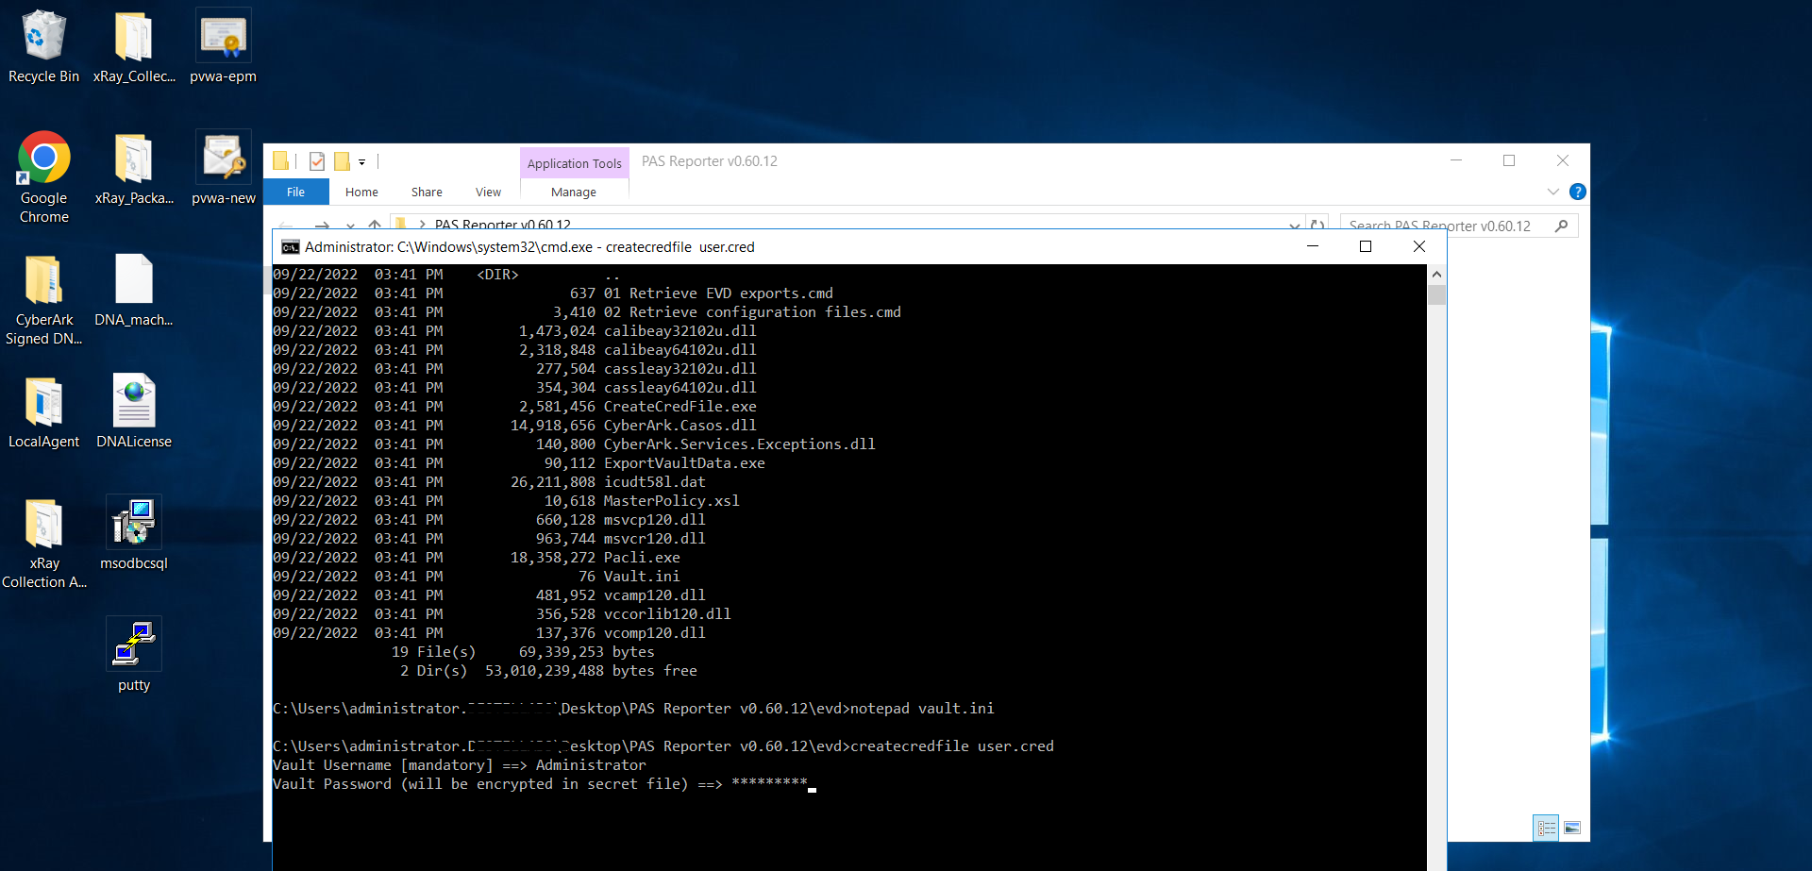Click the folder icon in Explorer title bar
Image resolution: width=1812 pixels, height=871 pixels.
tap(280, 161)
